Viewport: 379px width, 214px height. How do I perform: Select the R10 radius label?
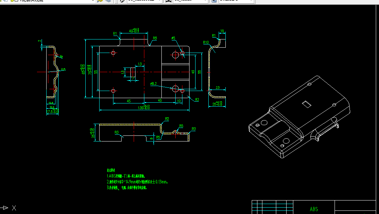pos(206,42)
